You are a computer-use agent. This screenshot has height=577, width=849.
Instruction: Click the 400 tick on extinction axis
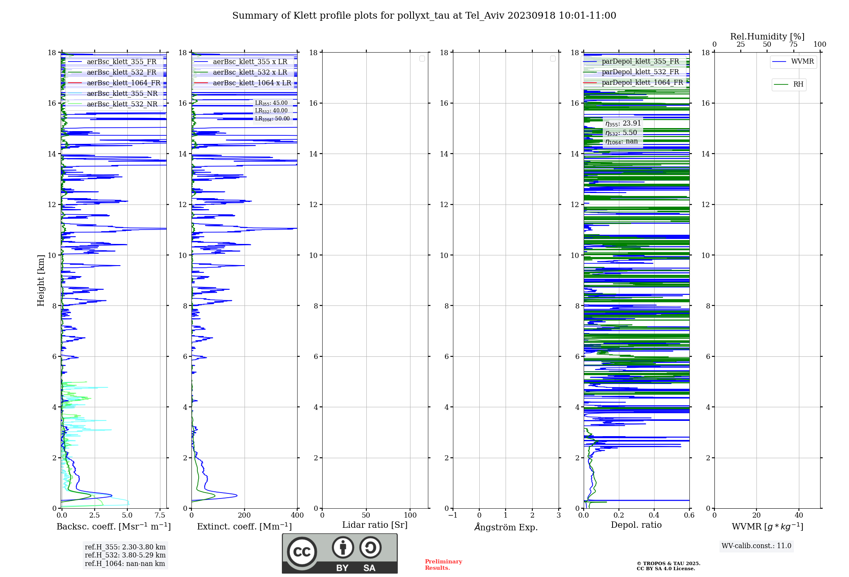pos(297,515)
